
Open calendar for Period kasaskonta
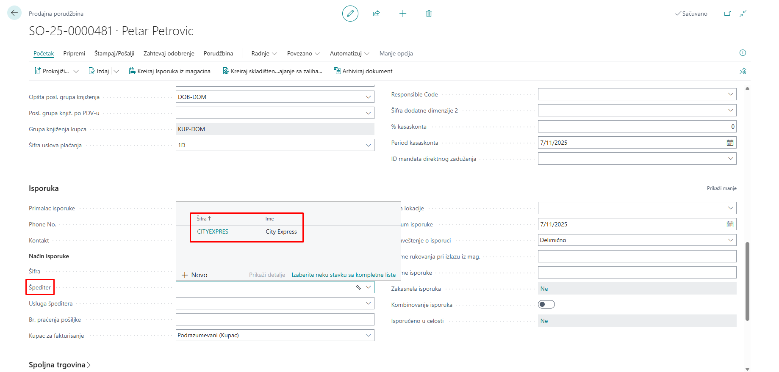pyautogui.click(x=730, y=143)
